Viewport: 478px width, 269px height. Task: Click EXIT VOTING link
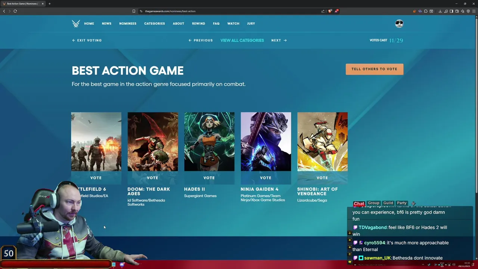pyautogui.click(x=87, y=40)
